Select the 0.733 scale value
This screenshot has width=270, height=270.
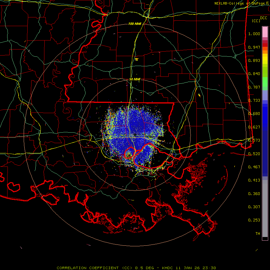pos(254,100)
